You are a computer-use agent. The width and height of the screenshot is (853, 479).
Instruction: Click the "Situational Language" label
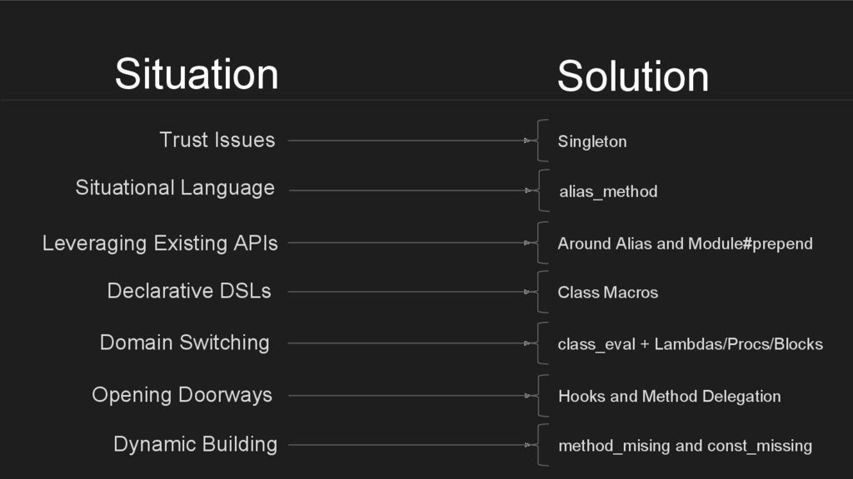[175, 188]
